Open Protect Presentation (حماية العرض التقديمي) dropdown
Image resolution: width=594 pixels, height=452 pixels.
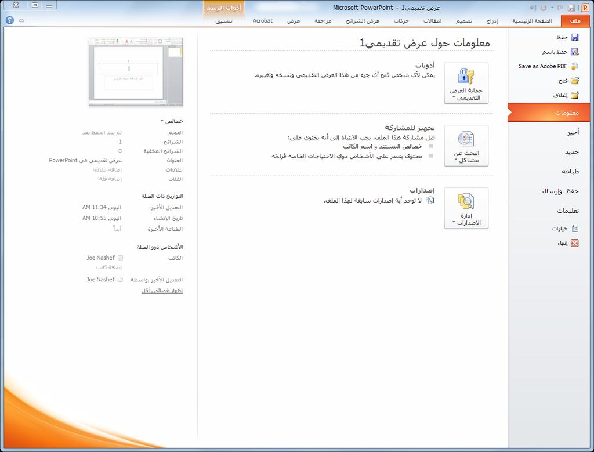(466, 83)
